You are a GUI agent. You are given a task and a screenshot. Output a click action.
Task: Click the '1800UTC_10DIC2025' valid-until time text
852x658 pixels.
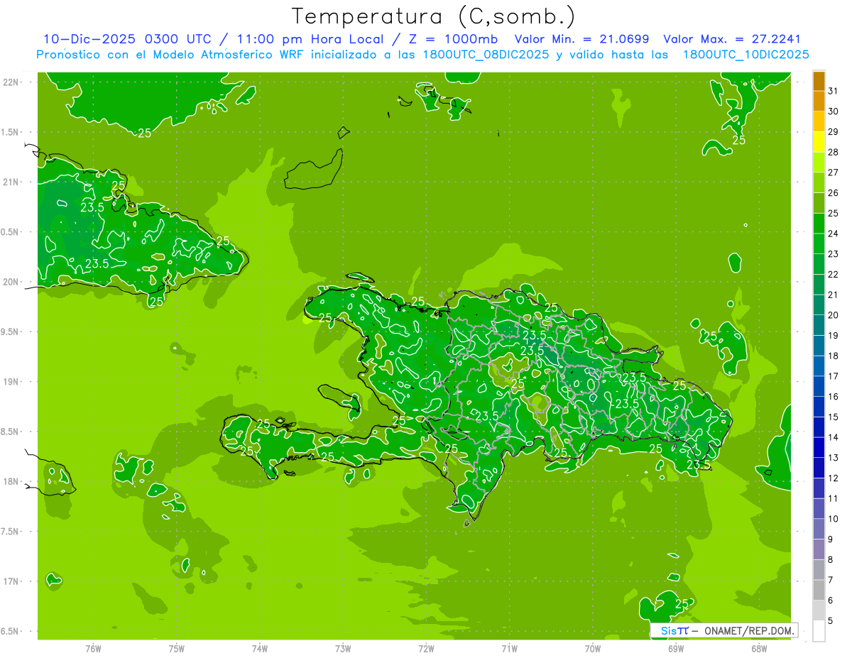pyautogui.click(x=745, y=55)
